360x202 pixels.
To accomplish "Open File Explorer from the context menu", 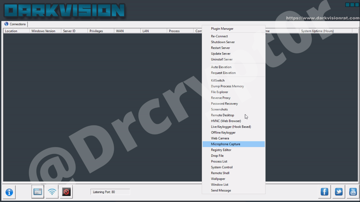I will (233, 92).
